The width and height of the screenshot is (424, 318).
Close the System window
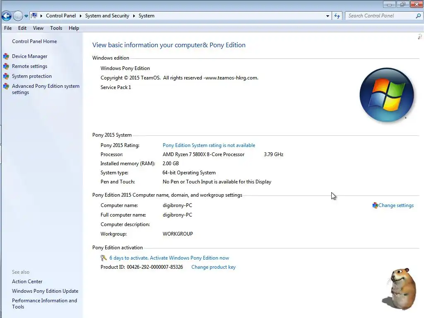(x=417, y=4)
